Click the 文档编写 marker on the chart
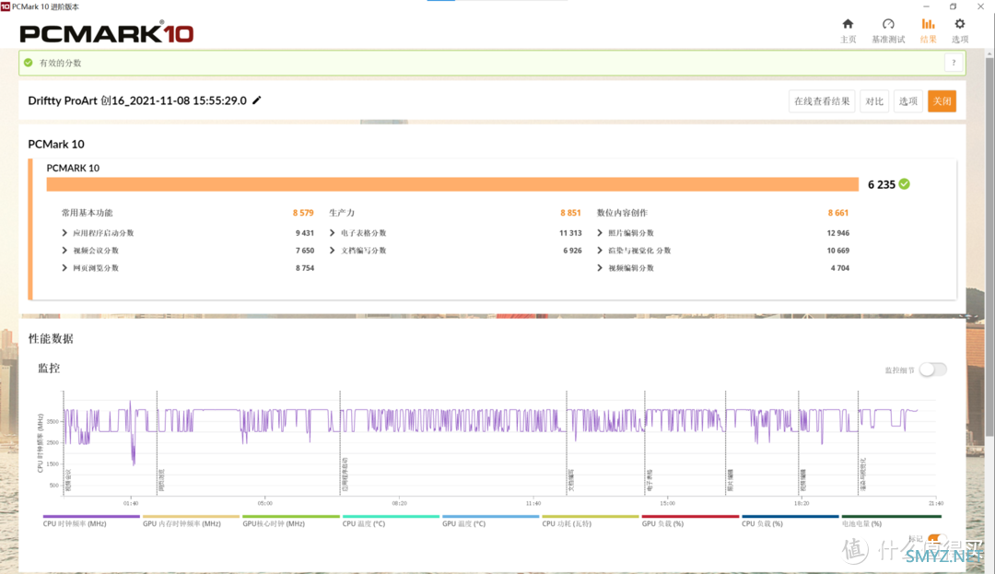The width and height of the screenshot is (995, 574). pos(571,480)
